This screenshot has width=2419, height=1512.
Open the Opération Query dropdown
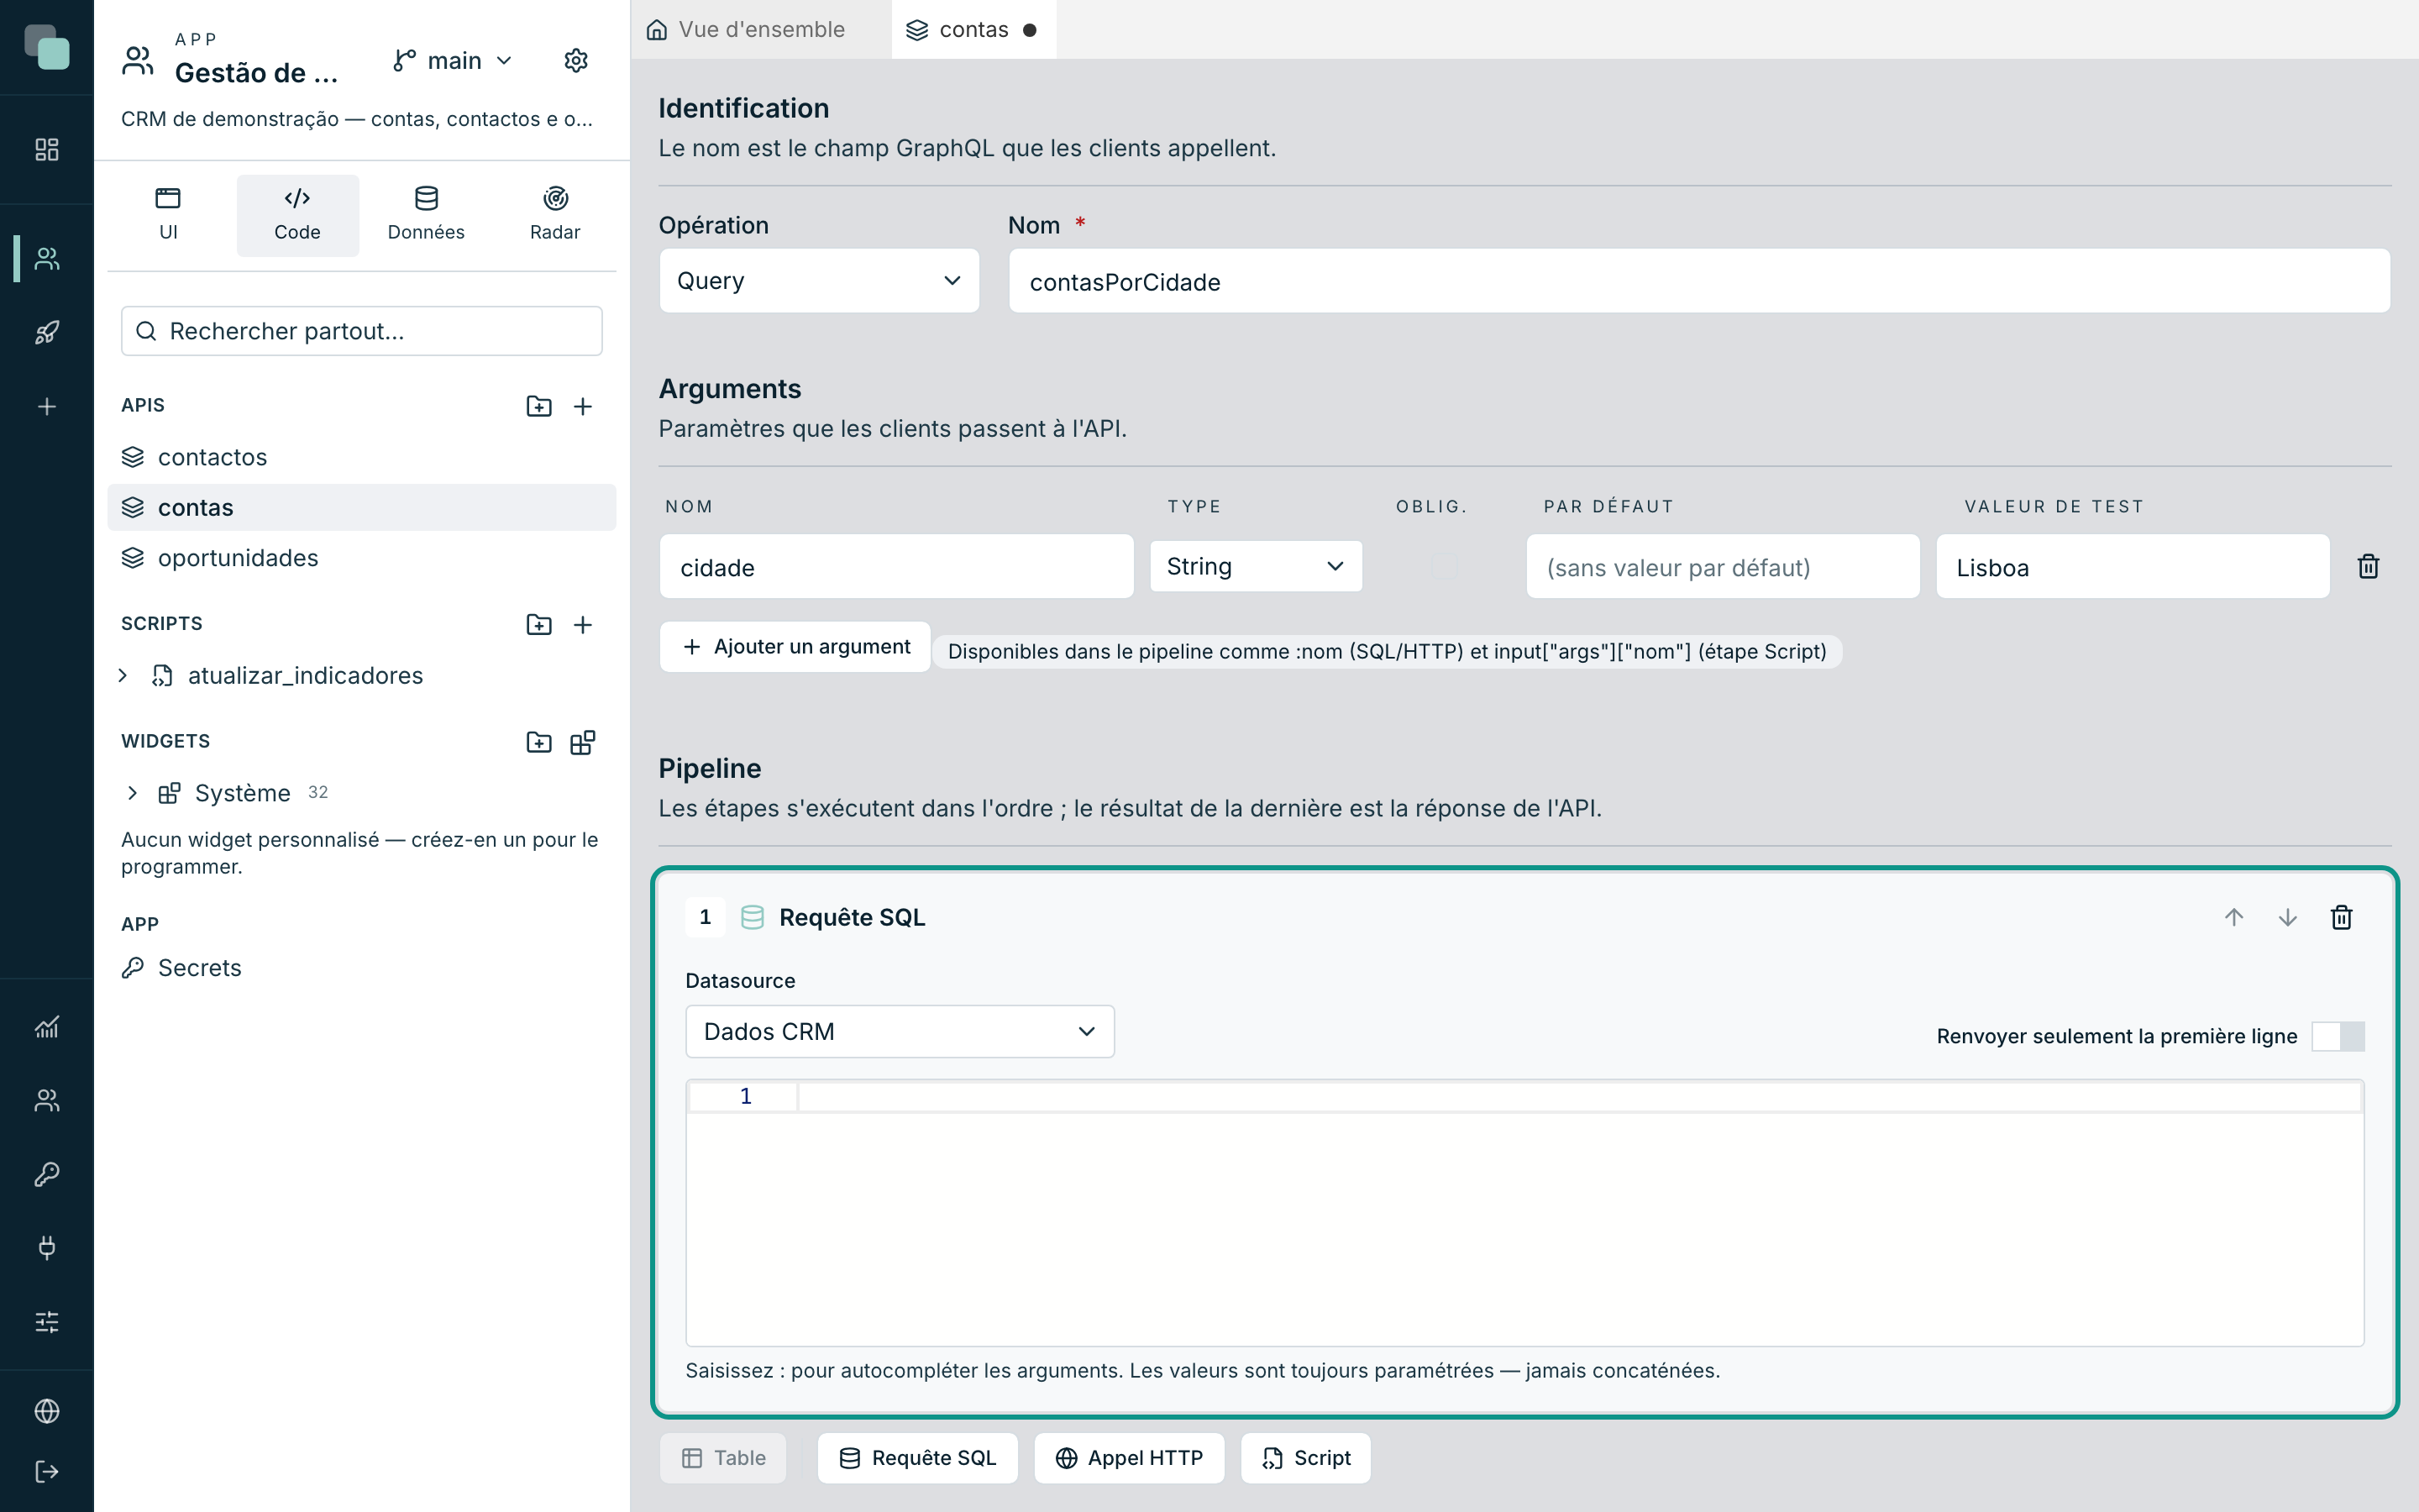pos(819,281)
